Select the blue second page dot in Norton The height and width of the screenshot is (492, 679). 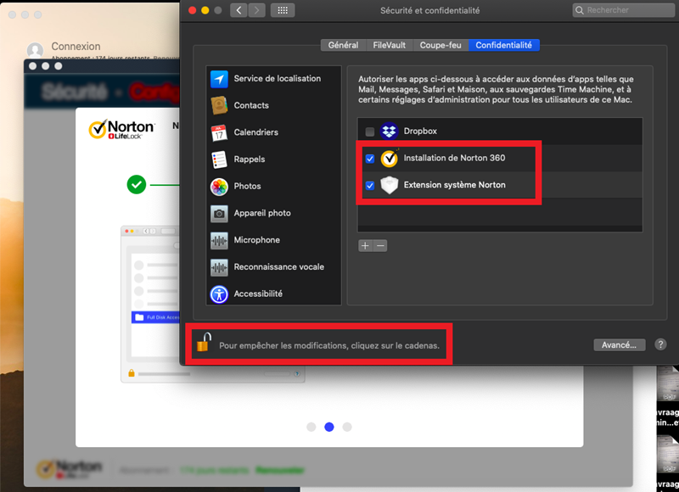329,427
